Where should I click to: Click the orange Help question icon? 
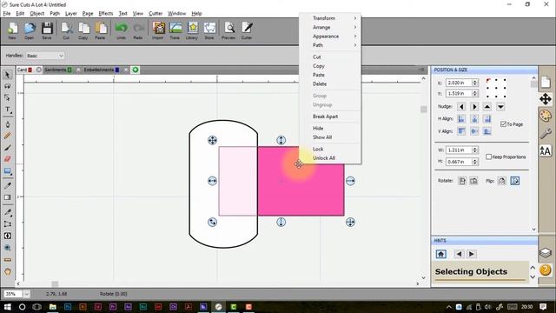pyautogui.click(x=546, y=270)
